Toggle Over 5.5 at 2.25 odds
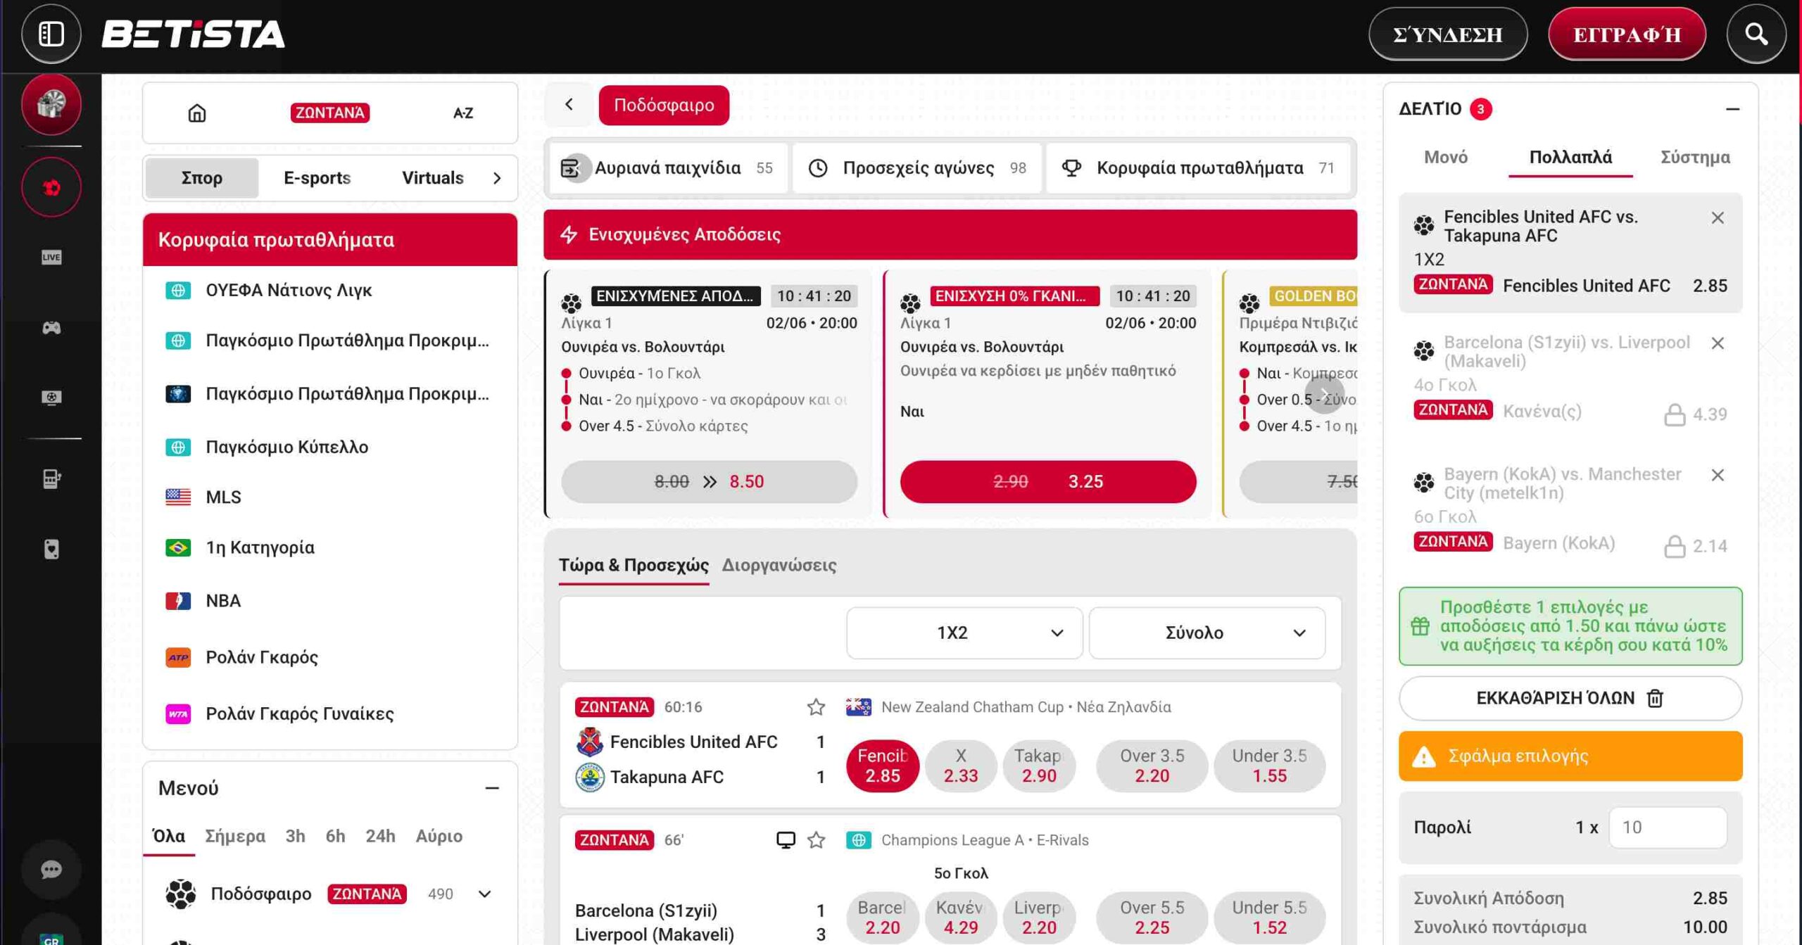 pos(1152,918)
